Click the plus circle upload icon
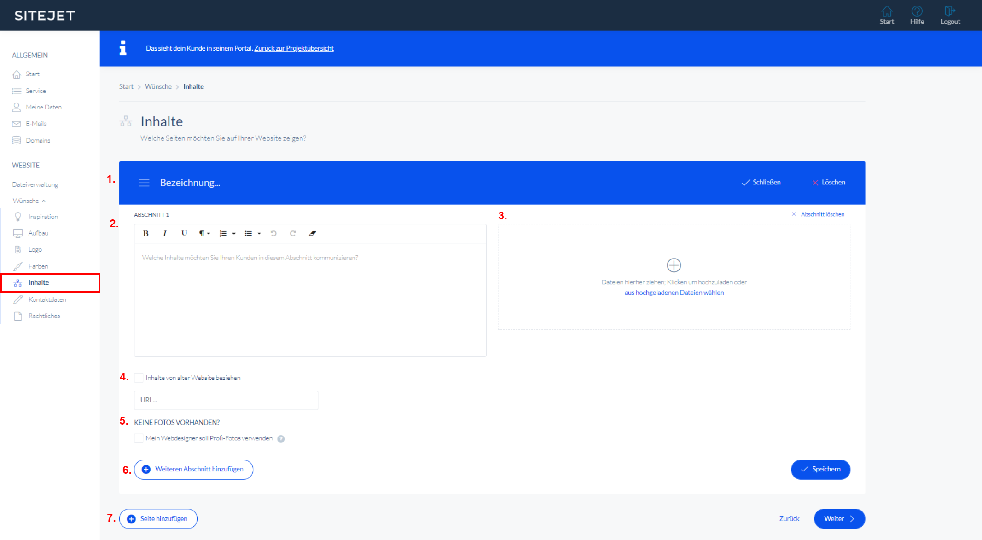982x540 pixels. [x=674, y=265]
